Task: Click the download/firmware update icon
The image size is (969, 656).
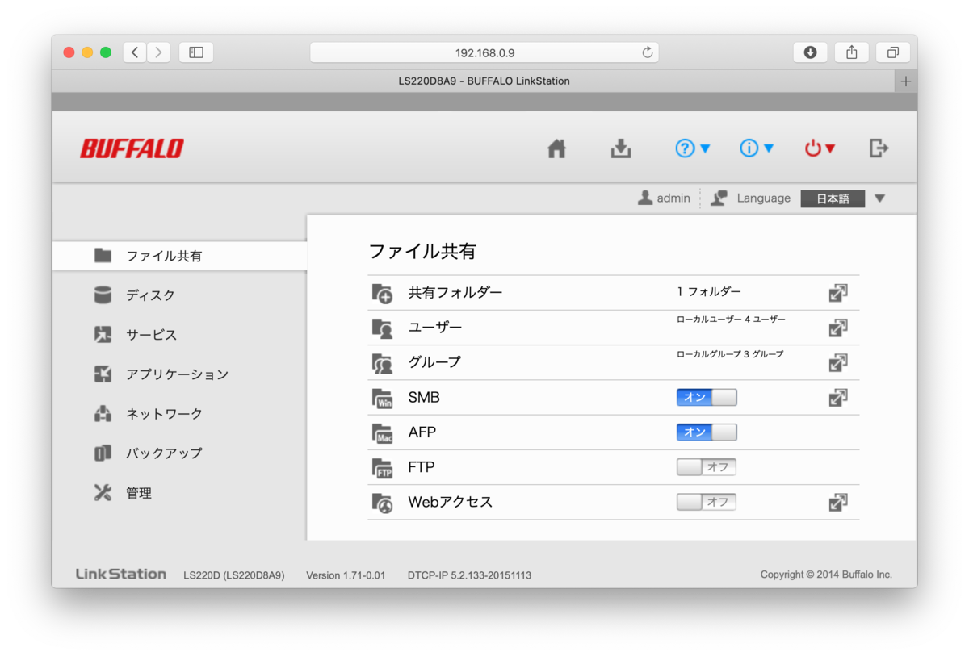Action: [620, 148]
